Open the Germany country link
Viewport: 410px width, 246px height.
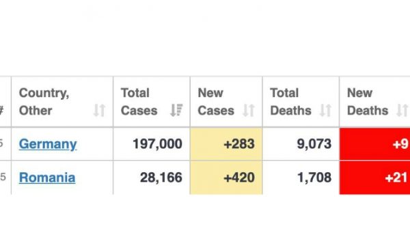pyautogui.click(x=48, y=144)
